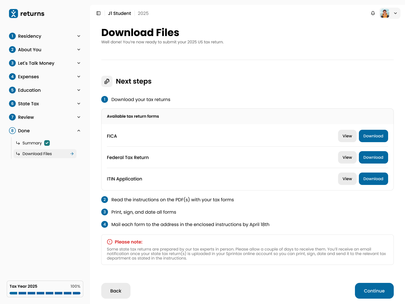The image size is (405, 304).
Task: Open the Summary sidebar item
Action: click(32, 143)
